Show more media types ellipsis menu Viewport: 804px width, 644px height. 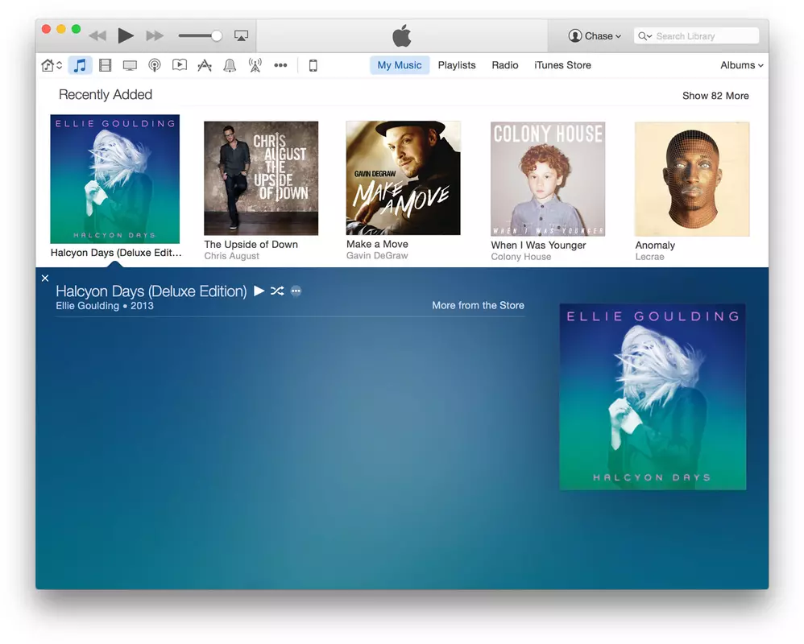(x=280, y=65)
